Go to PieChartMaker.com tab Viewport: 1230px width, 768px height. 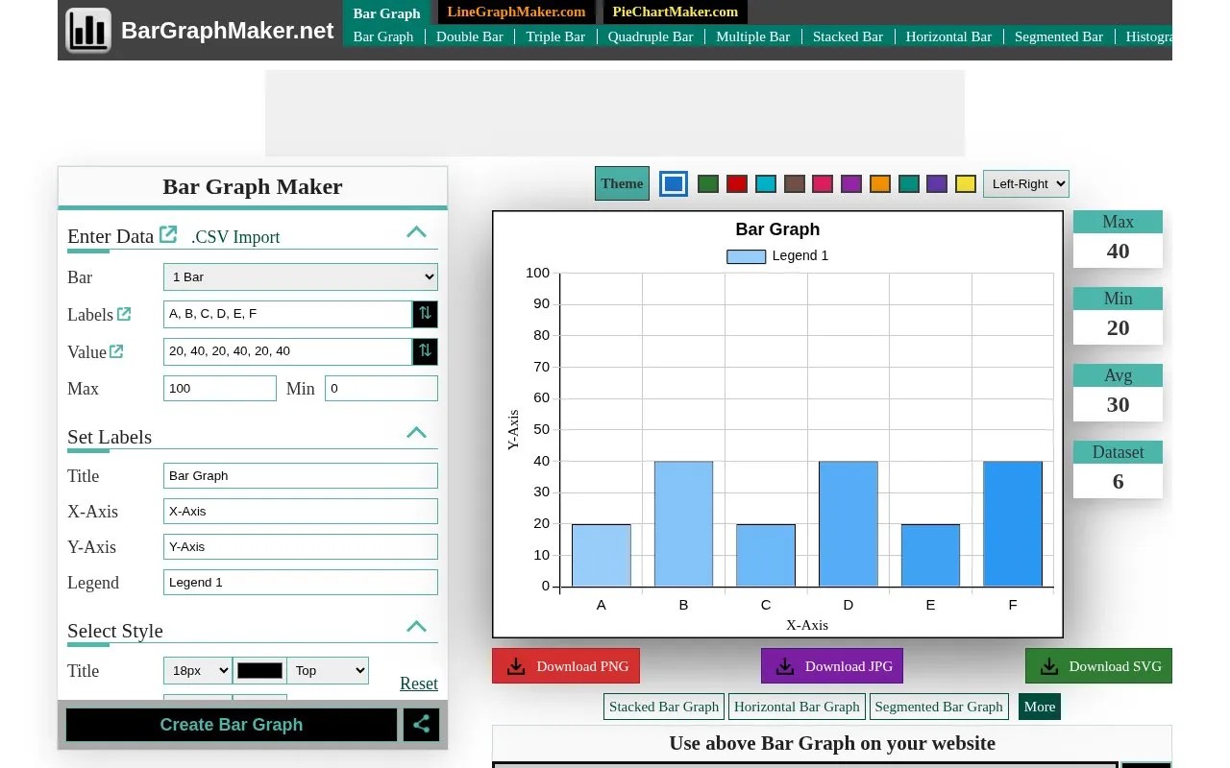click(x=676, y=12)
